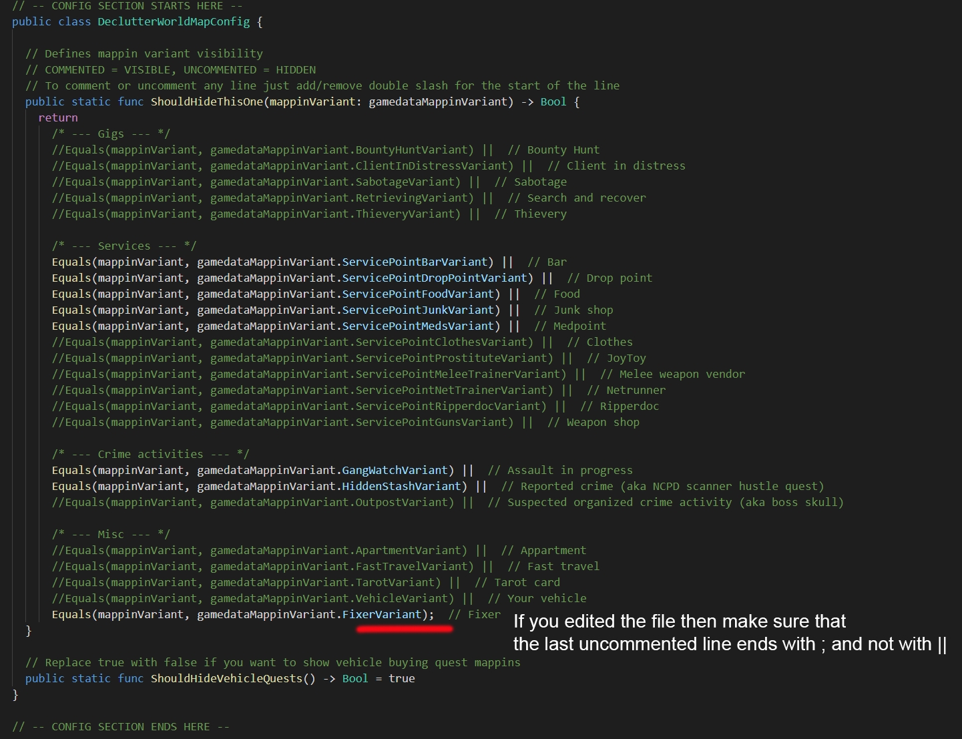Click the true value after Bool
The height and width of the screenshot is (739, 962).
[401, 678]
